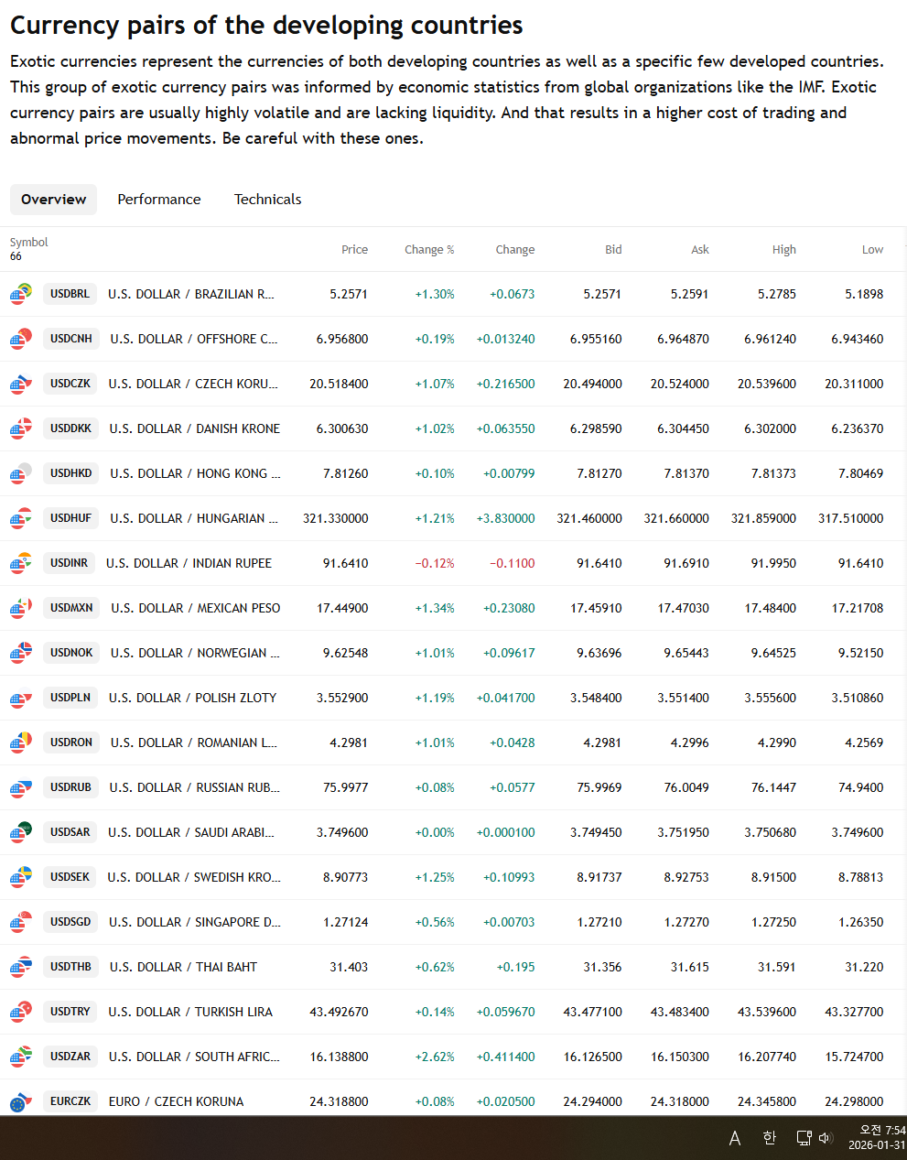Sort by the Symbol column header
Viewport: 907px width, 1160px height.
coord(29,243)
